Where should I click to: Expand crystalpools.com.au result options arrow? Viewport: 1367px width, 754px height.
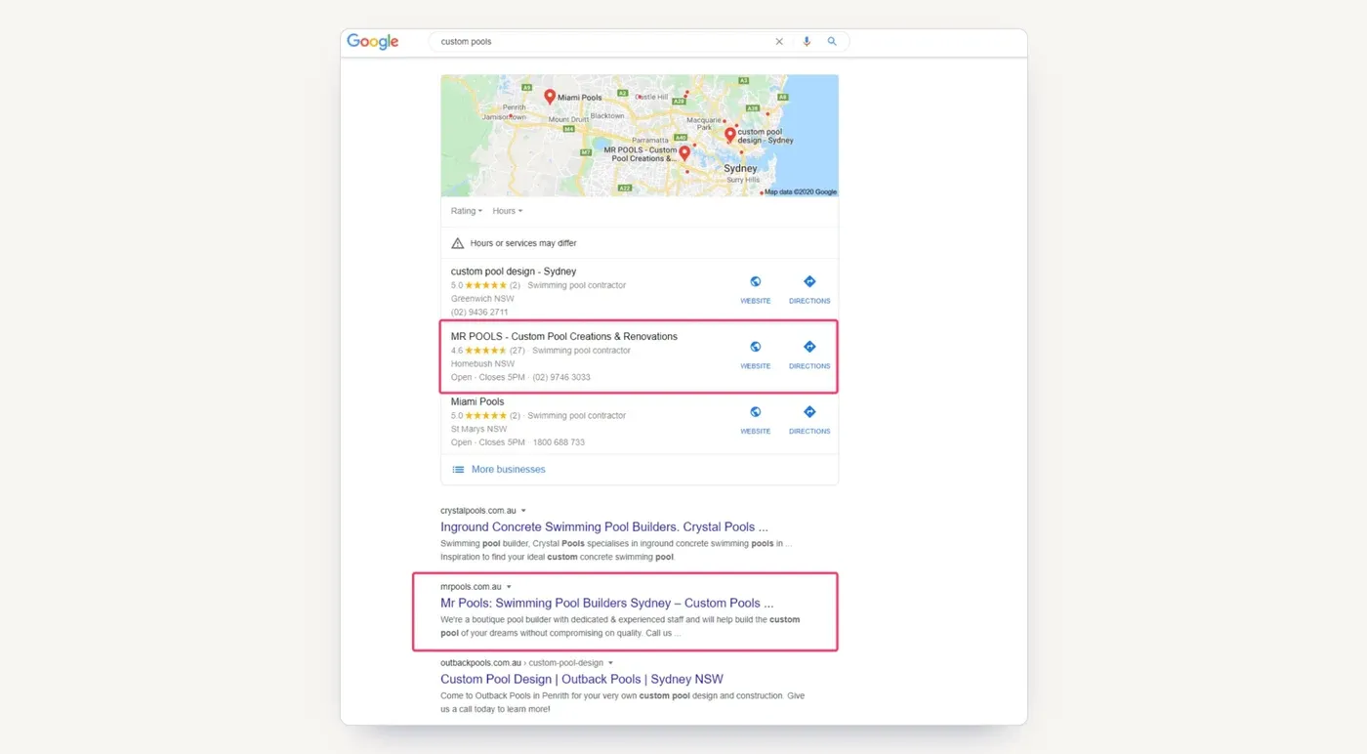click(x=523, y=511)
